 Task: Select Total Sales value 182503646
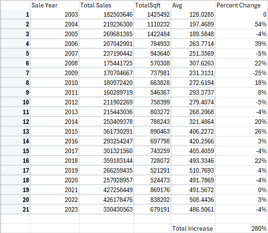106,14
